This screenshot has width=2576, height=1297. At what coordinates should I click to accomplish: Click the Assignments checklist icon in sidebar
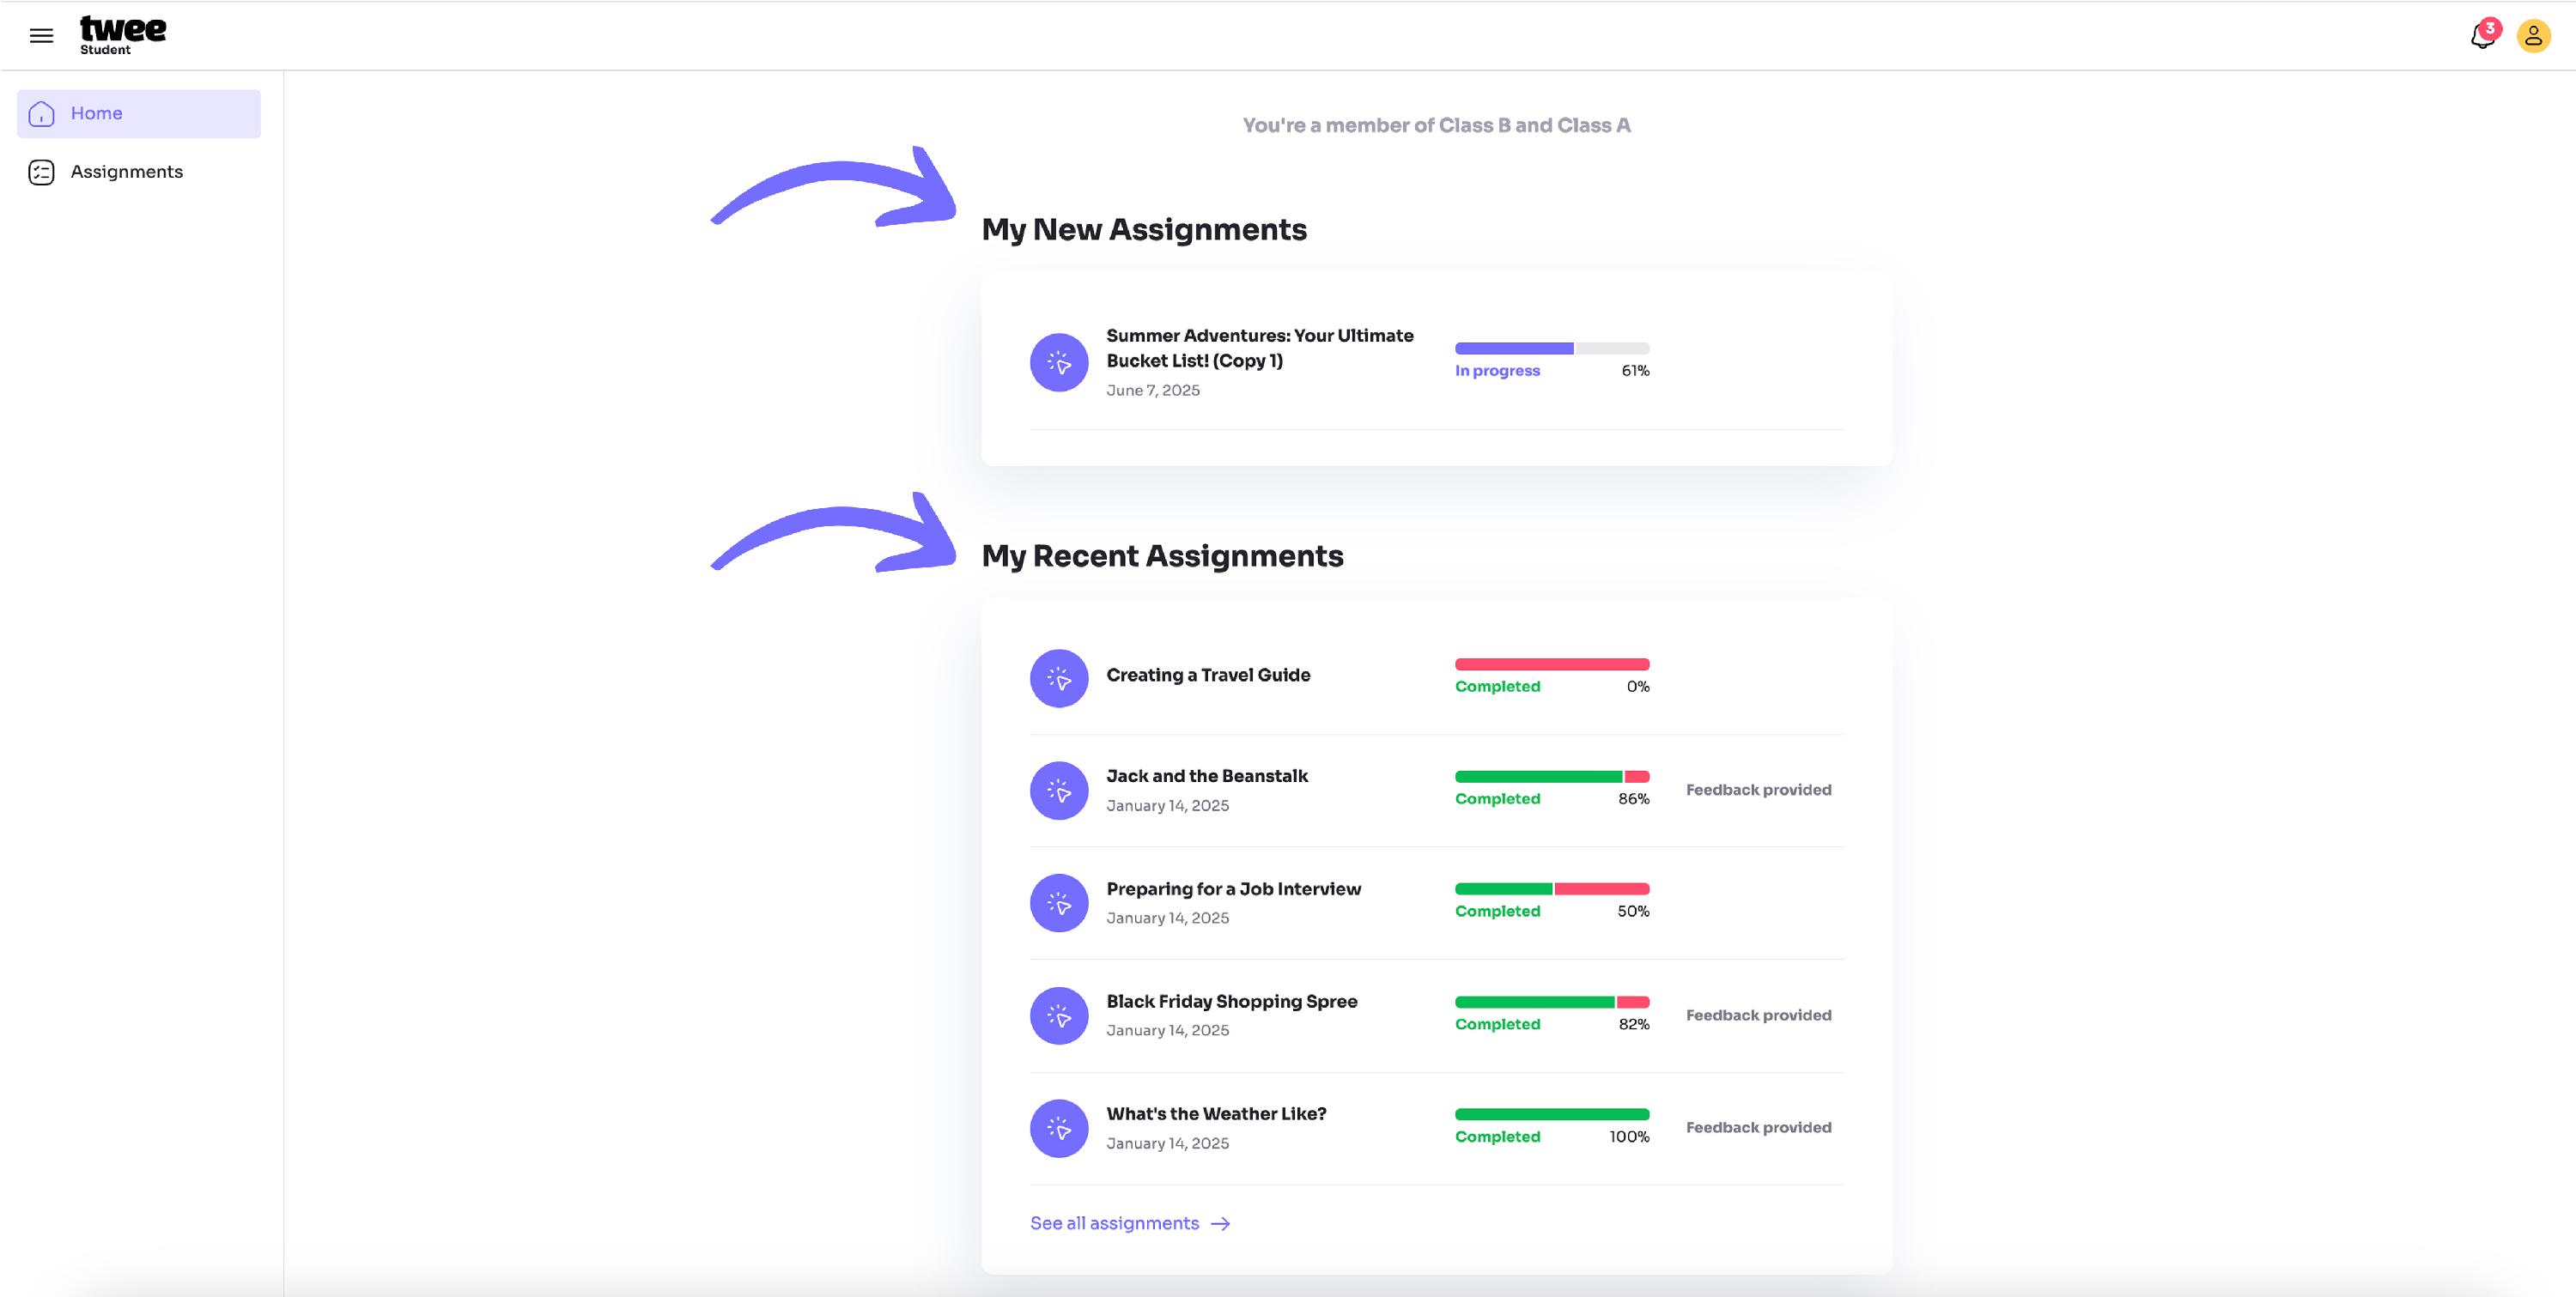[42, 172]
